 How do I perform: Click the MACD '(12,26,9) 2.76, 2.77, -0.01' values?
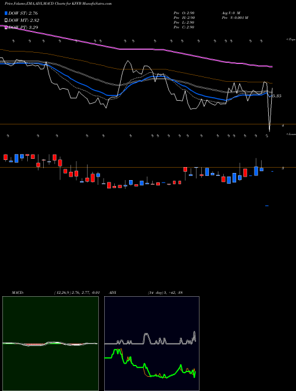point(77,293)
